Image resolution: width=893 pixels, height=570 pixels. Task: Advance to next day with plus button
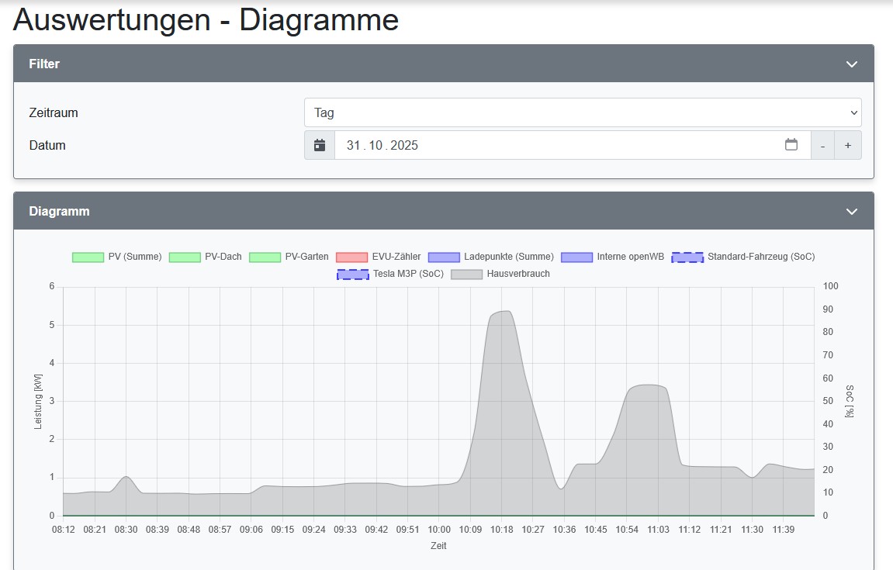point(847,145)
